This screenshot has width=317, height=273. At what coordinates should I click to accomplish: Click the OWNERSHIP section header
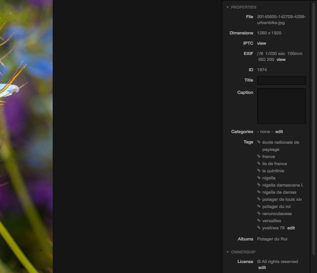[x=243, y=252]
